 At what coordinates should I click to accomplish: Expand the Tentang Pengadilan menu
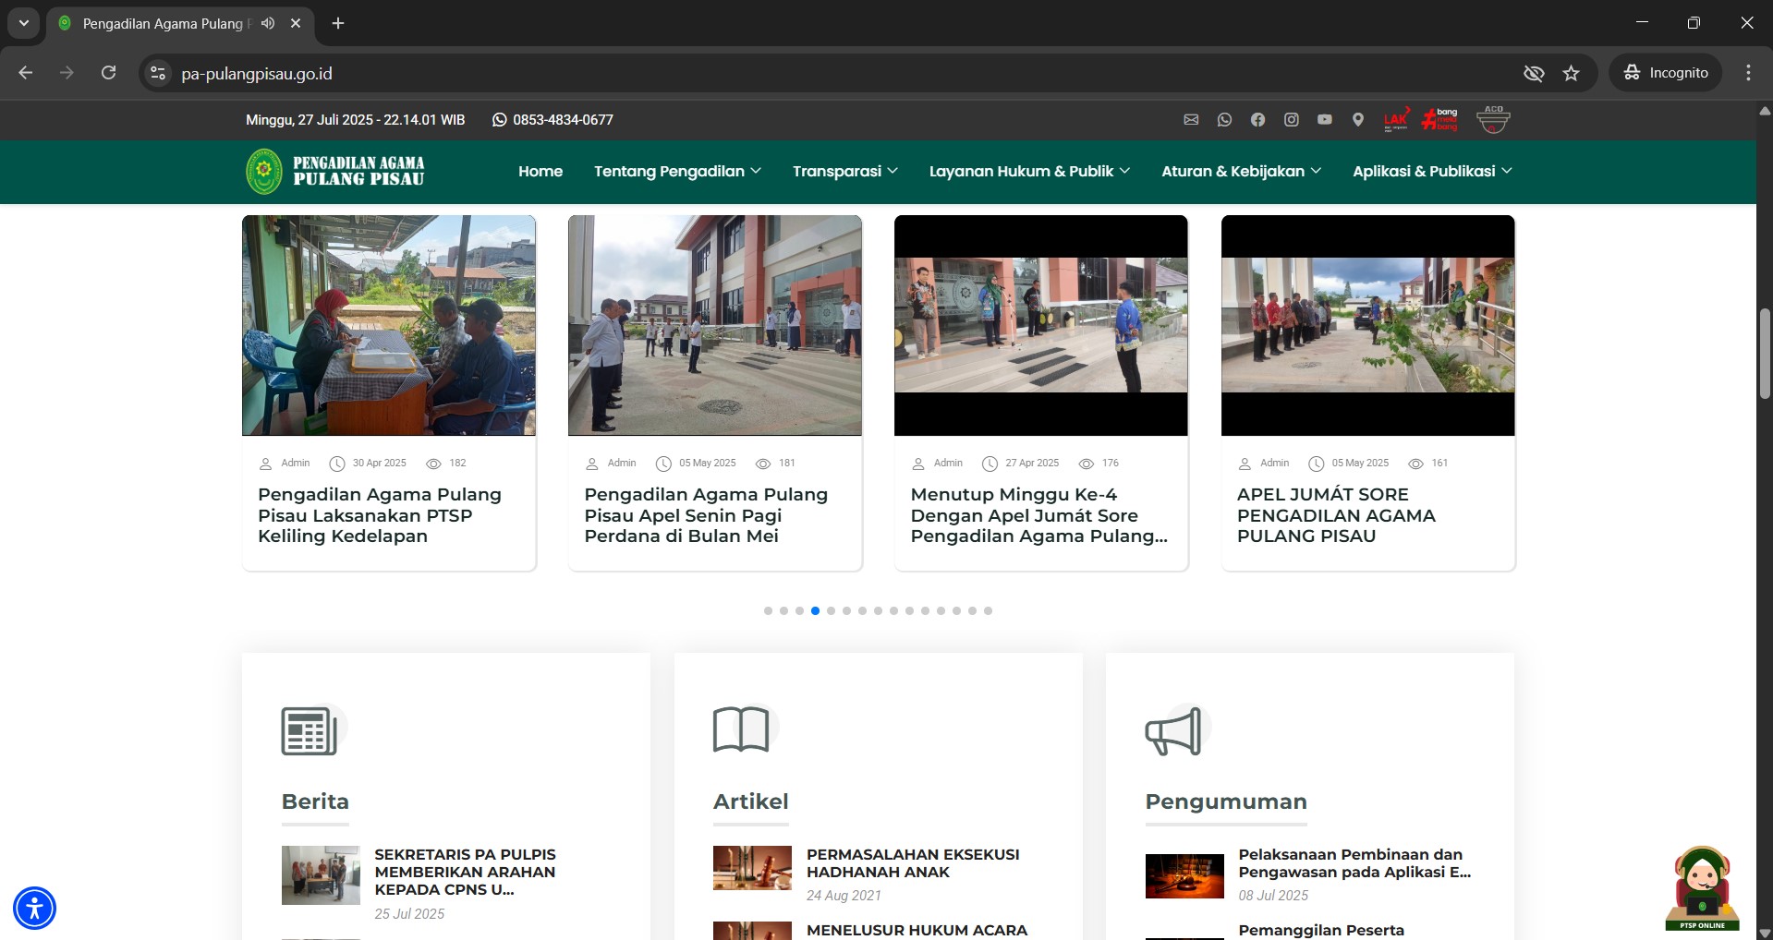(x=676, y=171)
